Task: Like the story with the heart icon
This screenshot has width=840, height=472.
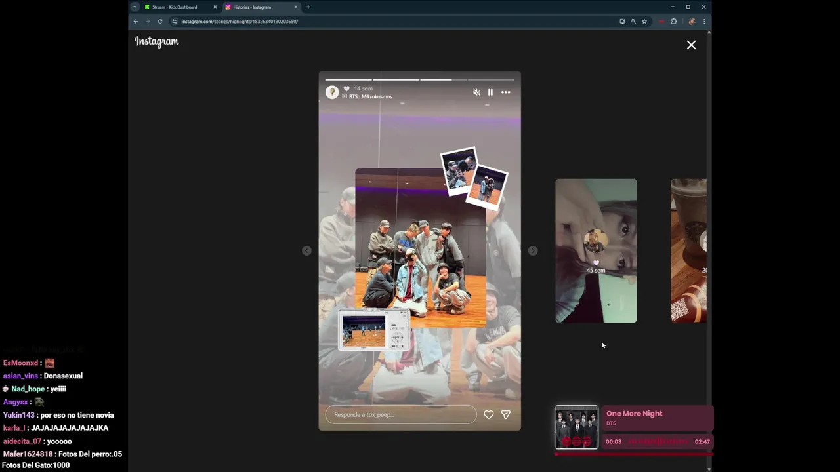Action: [489, 414]
